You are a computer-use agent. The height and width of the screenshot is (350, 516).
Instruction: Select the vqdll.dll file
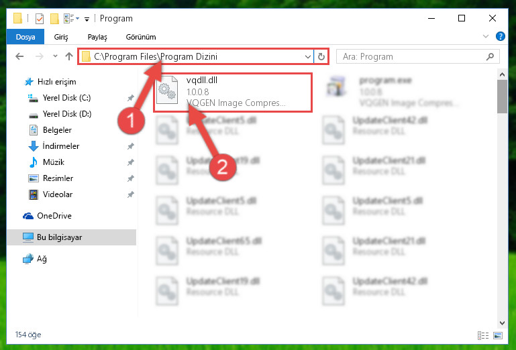tap(233, 92)
